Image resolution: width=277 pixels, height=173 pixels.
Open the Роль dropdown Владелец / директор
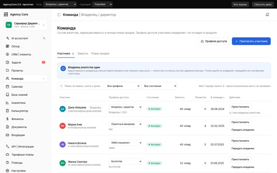point(60,4)
